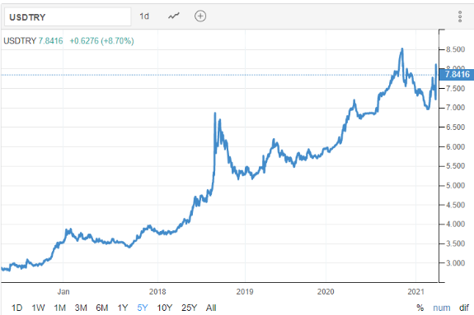This screenshot has height=315, width=474.
Task: Switch scale to num mode
Action: tap(442, 308)
